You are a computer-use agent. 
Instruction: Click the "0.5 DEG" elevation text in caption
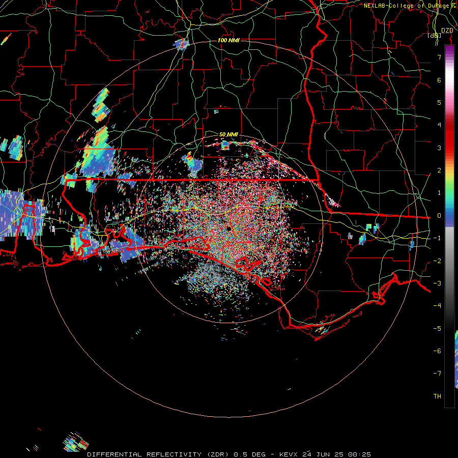click(x=250, y=454)
